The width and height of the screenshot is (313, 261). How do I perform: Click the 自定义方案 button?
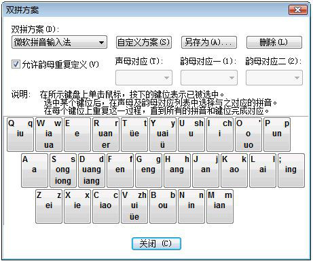coord(144,42)
